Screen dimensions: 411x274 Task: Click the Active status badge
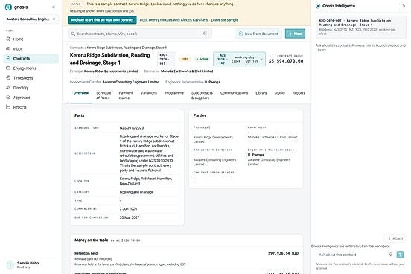click(x=202, y=59)
